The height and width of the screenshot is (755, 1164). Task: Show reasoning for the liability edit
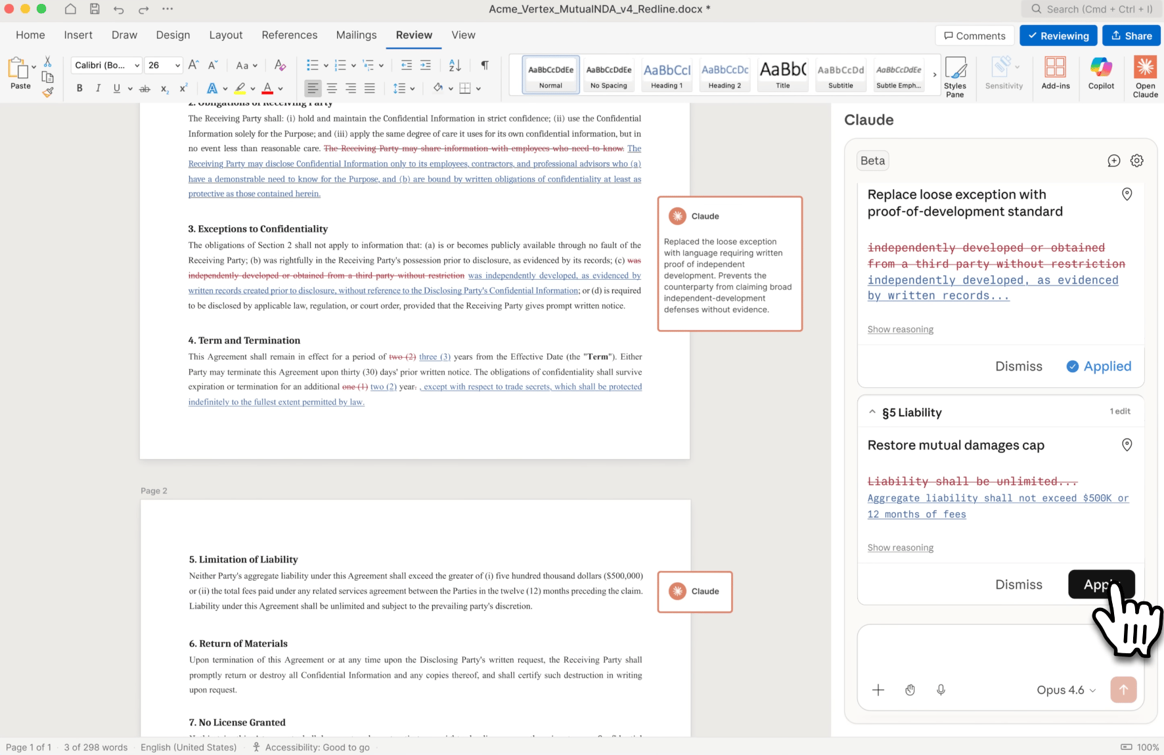900,548
